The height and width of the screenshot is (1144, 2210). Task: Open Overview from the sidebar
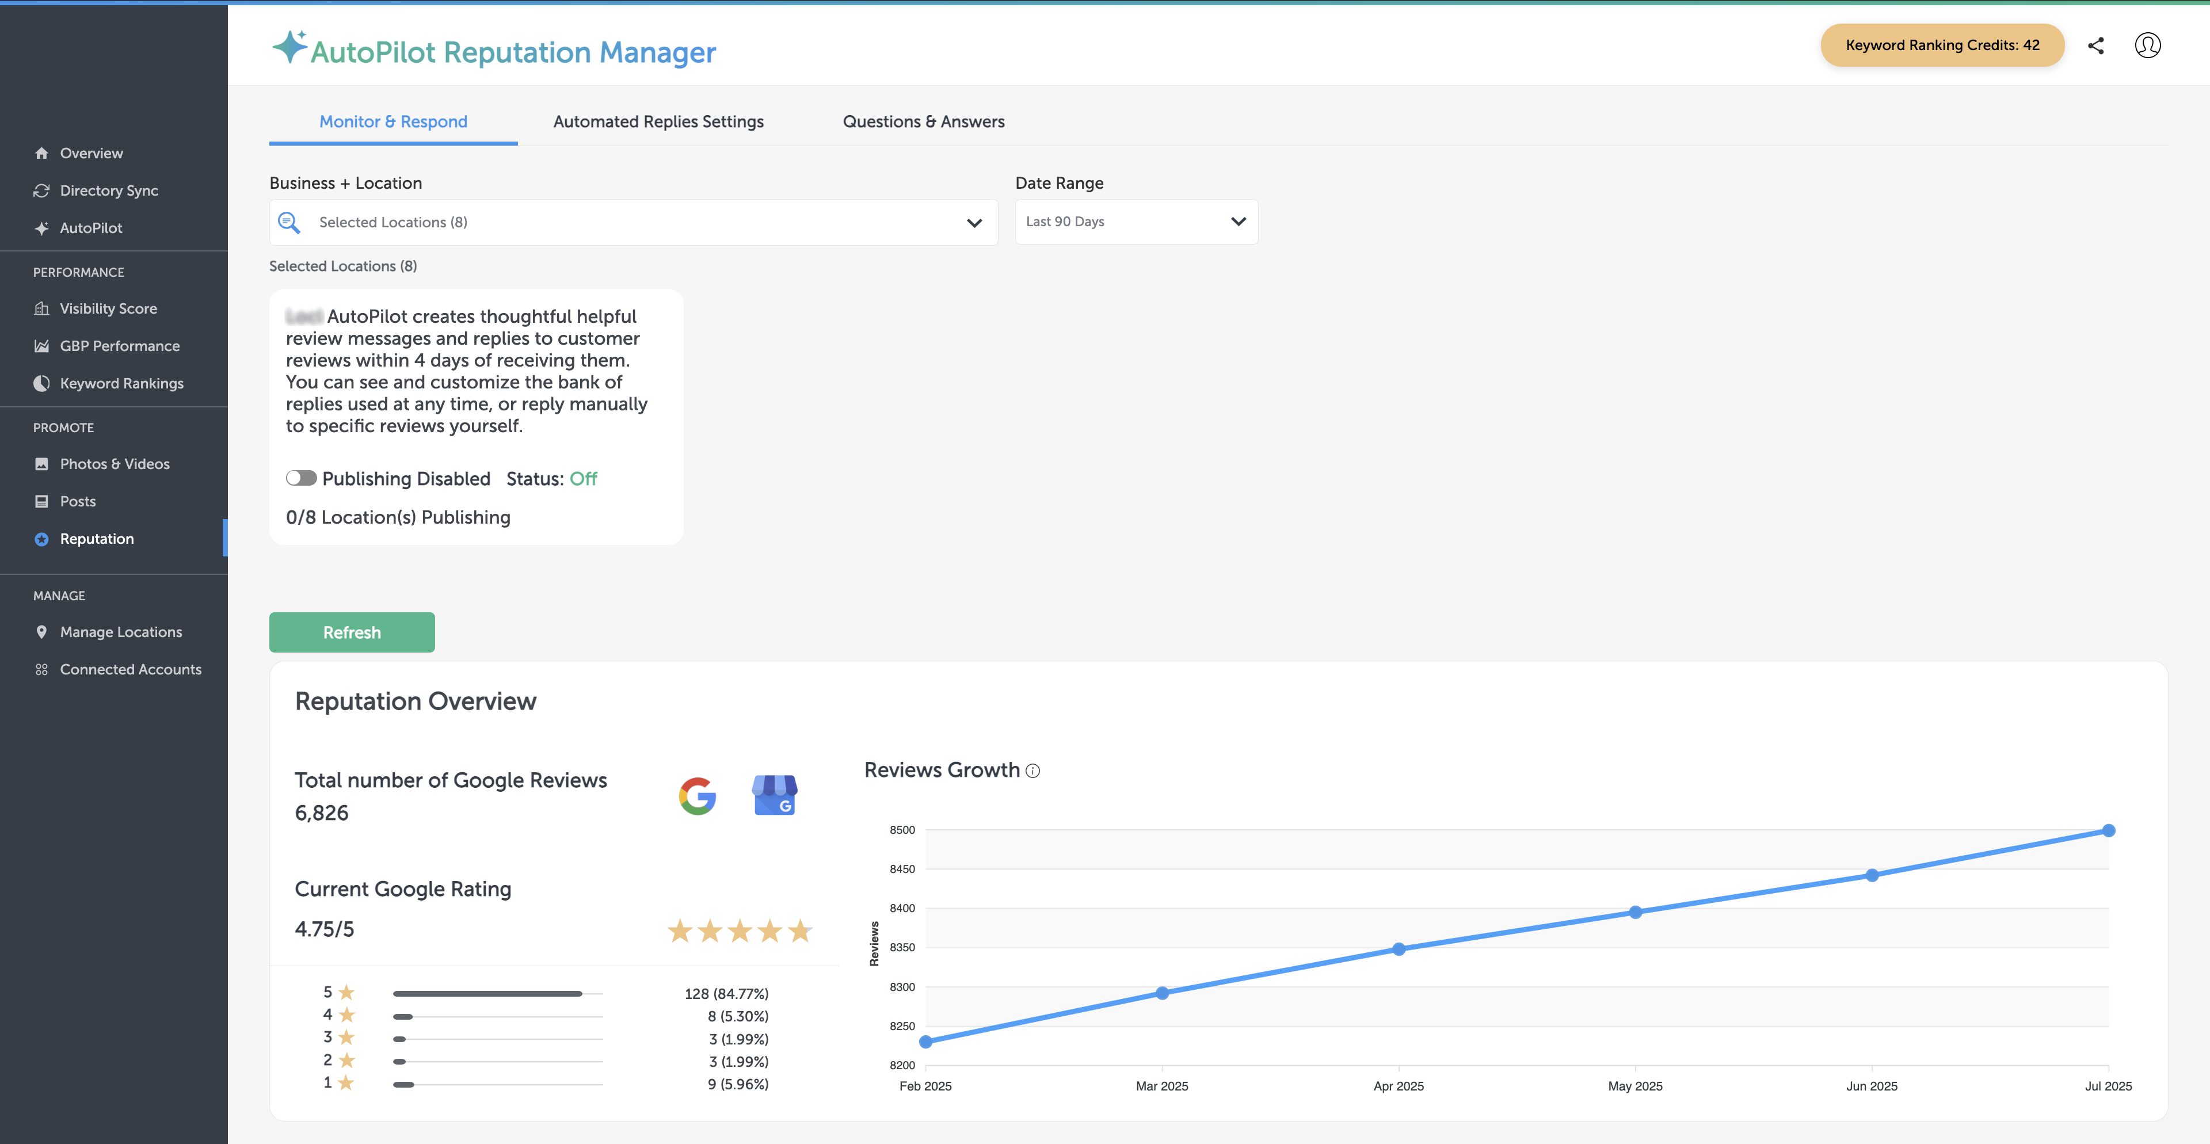(92, 154)
